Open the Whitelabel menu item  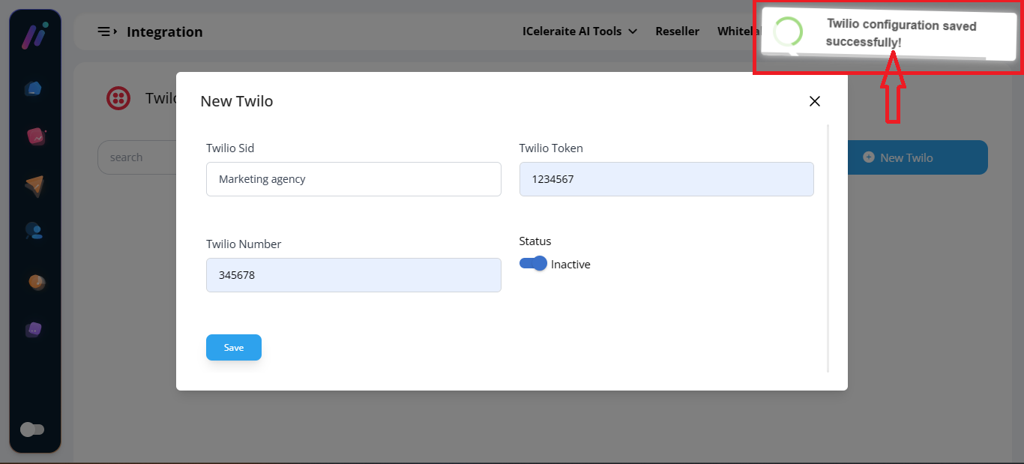click(738, 31)
